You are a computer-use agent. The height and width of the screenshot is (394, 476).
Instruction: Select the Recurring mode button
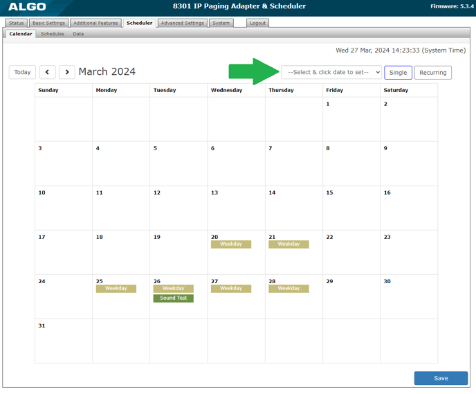(x=432, y=72)
